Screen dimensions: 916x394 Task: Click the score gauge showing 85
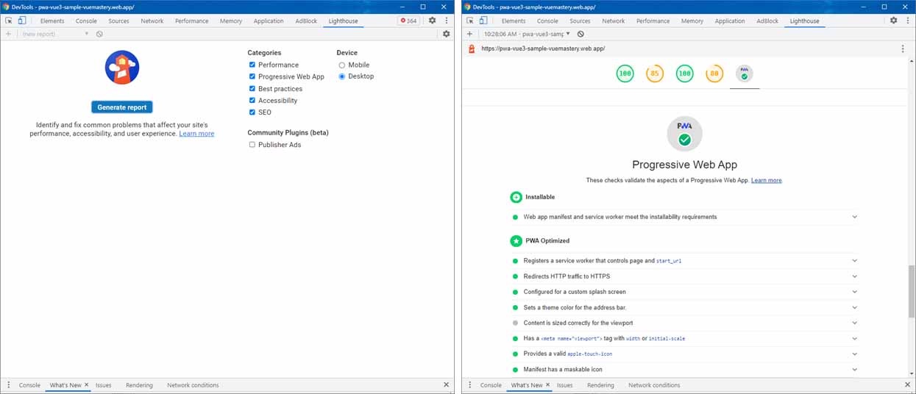[x=654, y=74]
